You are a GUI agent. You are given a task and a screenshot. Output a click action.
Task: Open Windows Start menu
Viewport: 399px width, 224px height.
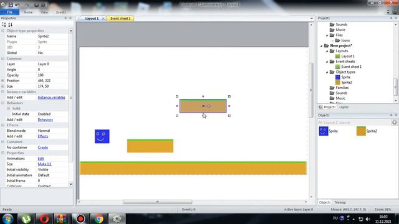click(x=8, y=218)
